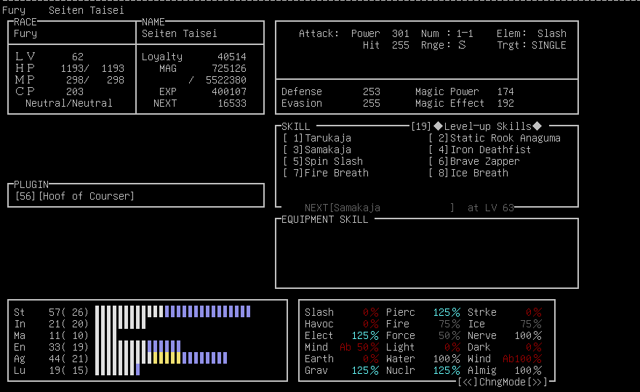Click the EQUIPMENT SKILL panel header
This screenshot has height=392, width=640.
[324, 220]
